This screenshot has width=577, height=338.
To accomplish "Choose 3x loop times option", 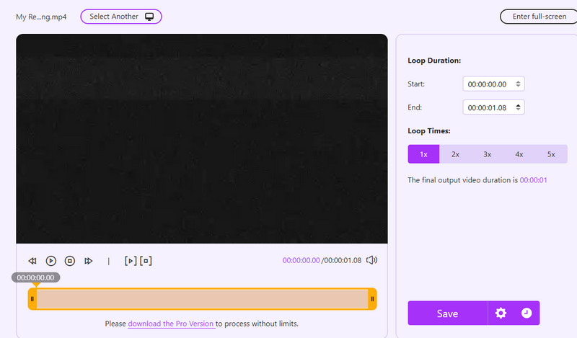I will (x=488, y=154).
